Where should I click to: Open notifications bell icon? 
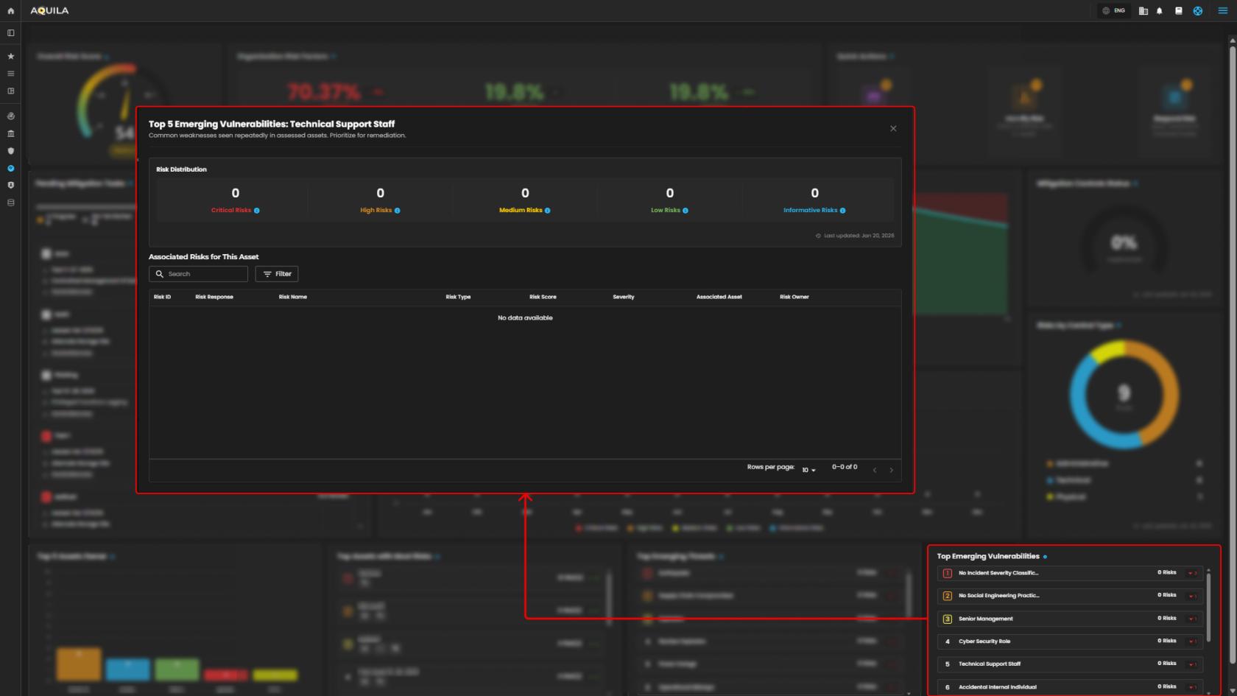pos(1160,11)
